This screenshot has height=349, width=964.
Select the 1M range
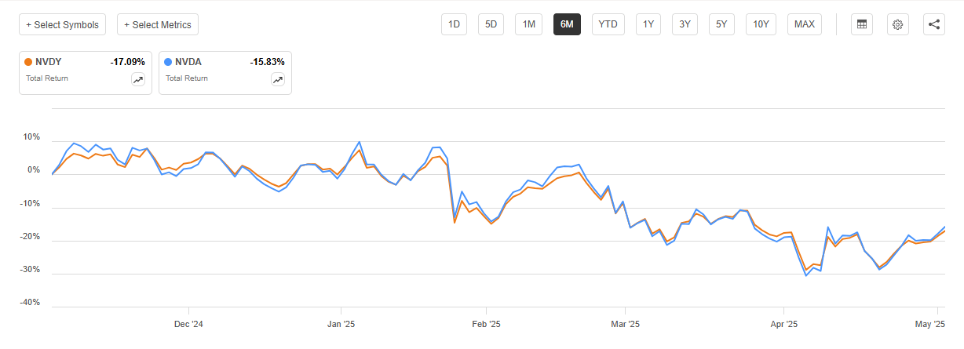coord(529,24)
